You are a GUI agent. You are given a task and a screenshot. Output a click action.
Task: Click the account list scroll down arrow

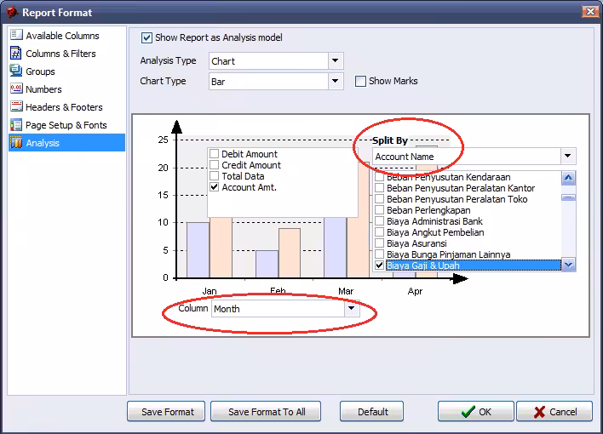tap(568, 265)
